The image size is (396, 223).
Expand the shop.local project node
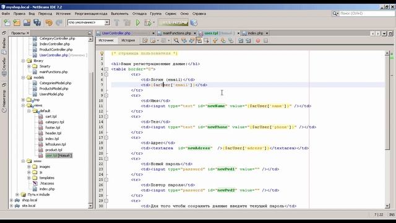pyautogui.click(x=11, y=200)
